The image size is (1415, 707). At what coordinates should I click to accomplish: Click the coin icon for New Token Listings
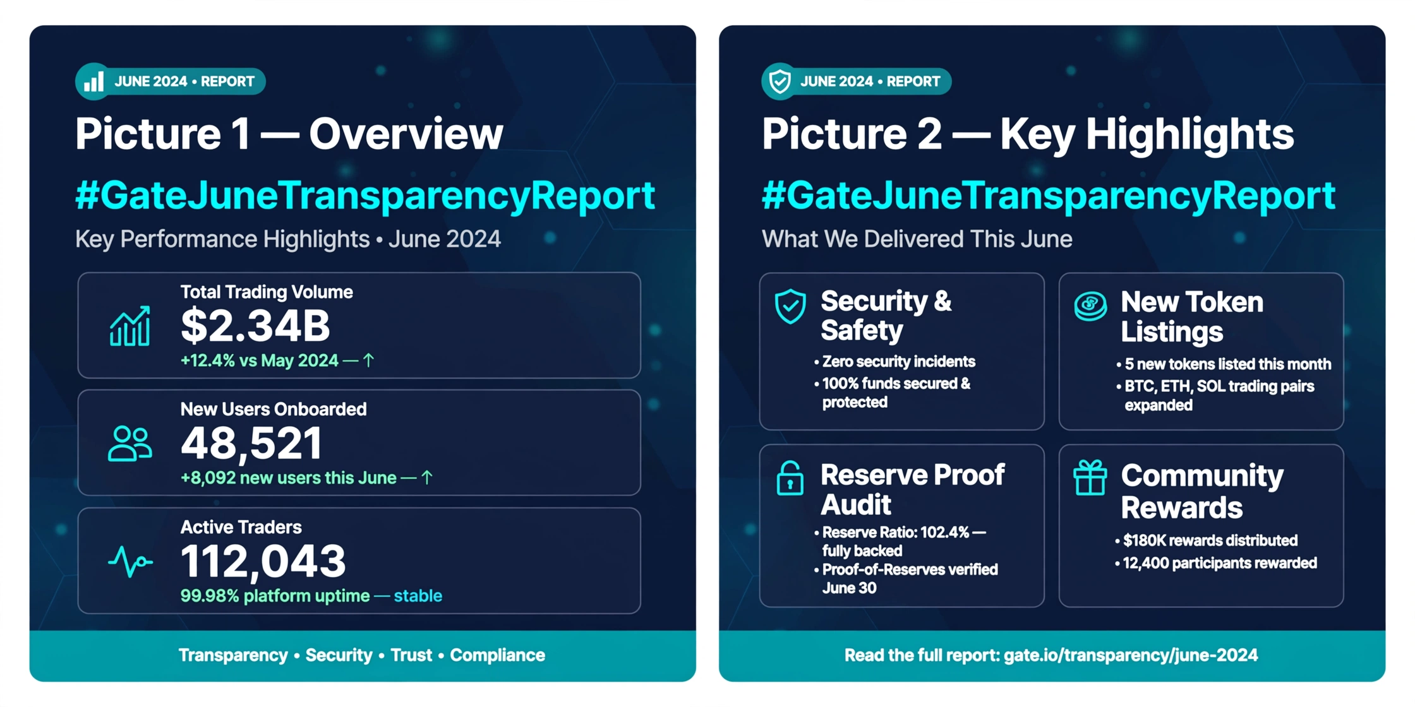pos(1091,306)
